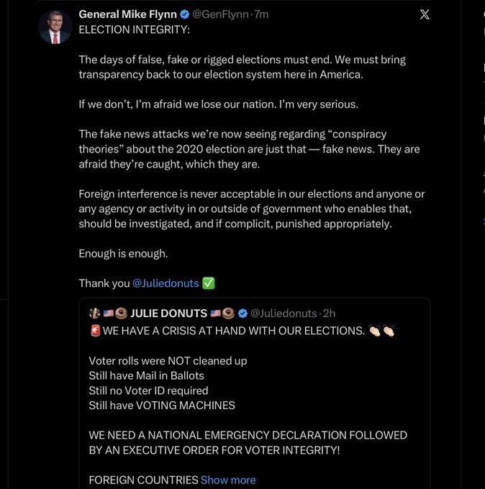This screenshot has height=489, width=485.
Task: Click the @Juliedonuts handle in quoted post header
Action: point(285,314)
